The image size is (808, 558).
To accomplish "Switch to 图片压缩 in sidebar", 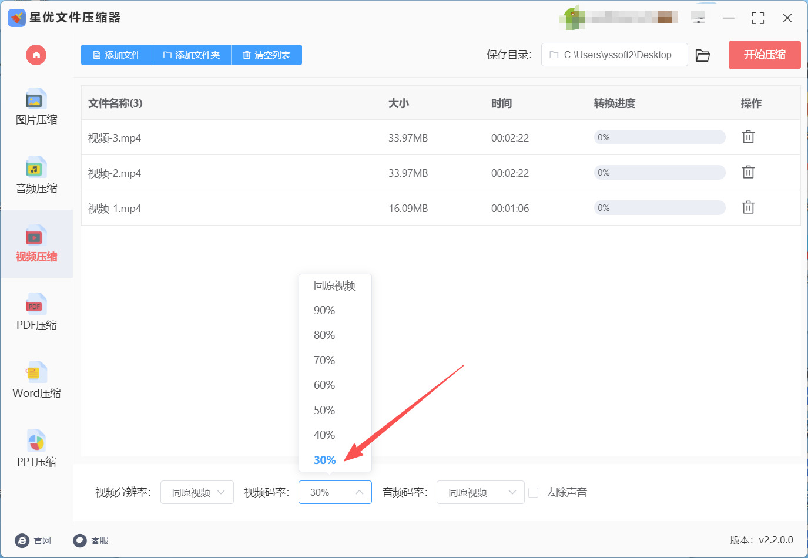I will tap(36, 107).
